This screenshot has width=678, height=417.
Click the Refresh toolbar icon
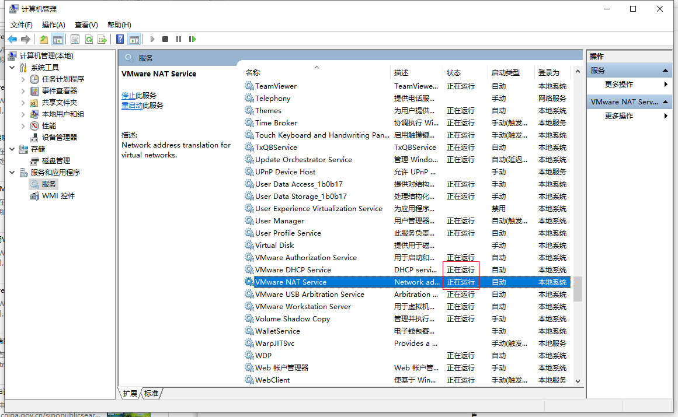click(89, 39)
